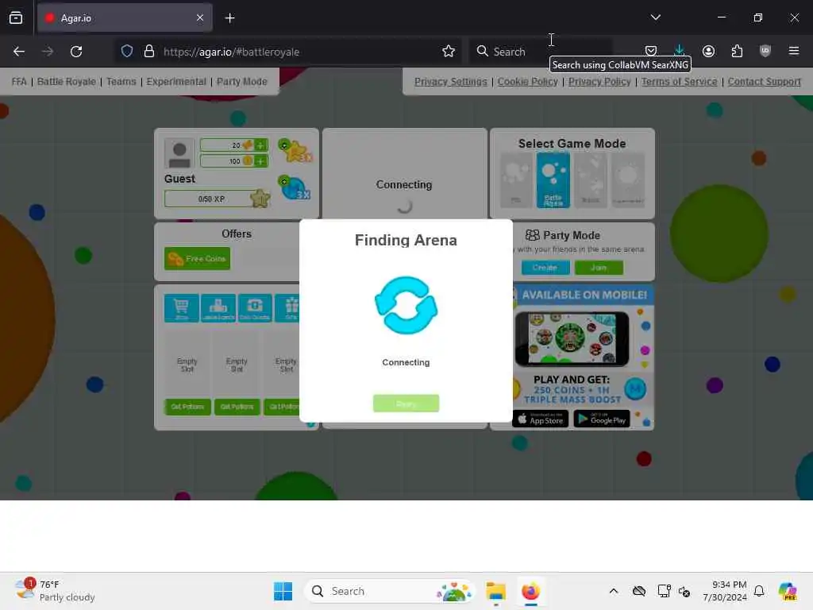Open the Google Play download badge
Viewport: 813px width, 610px height.
point(602,419)
